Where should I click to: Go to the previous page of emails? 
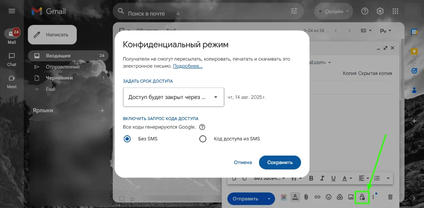[x=336, y=30]
